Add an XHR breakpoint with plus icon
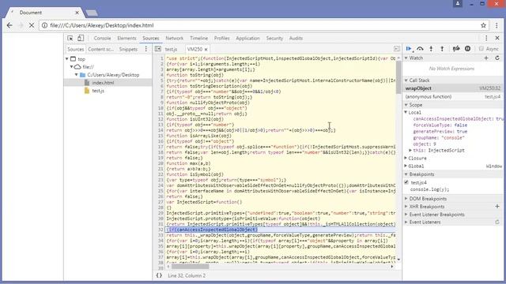This screenshot has width=506, height=284. click(497, 207)
